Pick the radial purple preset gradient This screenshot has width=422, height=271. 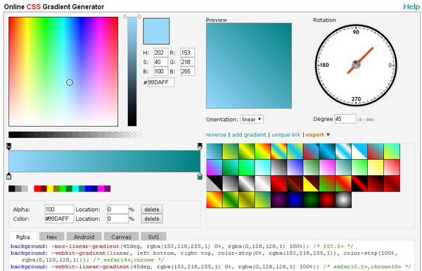(279, 200)
